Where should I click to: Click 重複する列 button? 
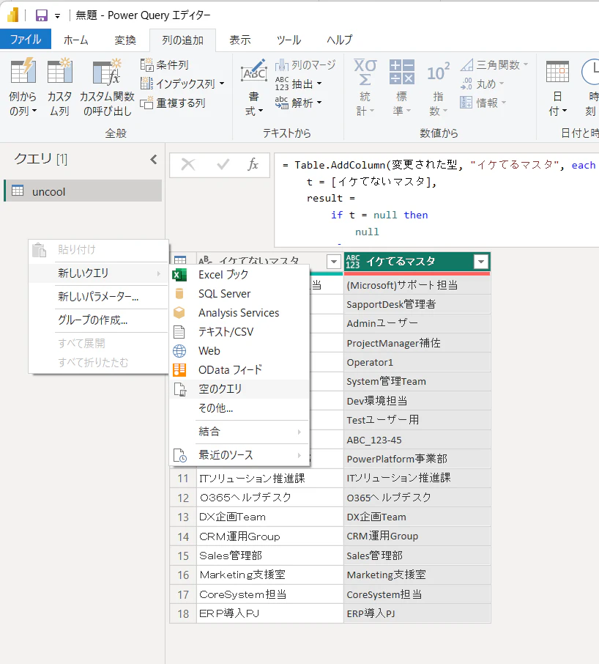[x=173, y=103]
